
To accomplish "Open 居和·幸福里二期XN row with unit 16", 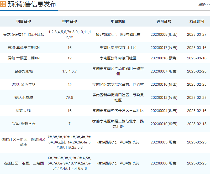I will pos(24,48).
